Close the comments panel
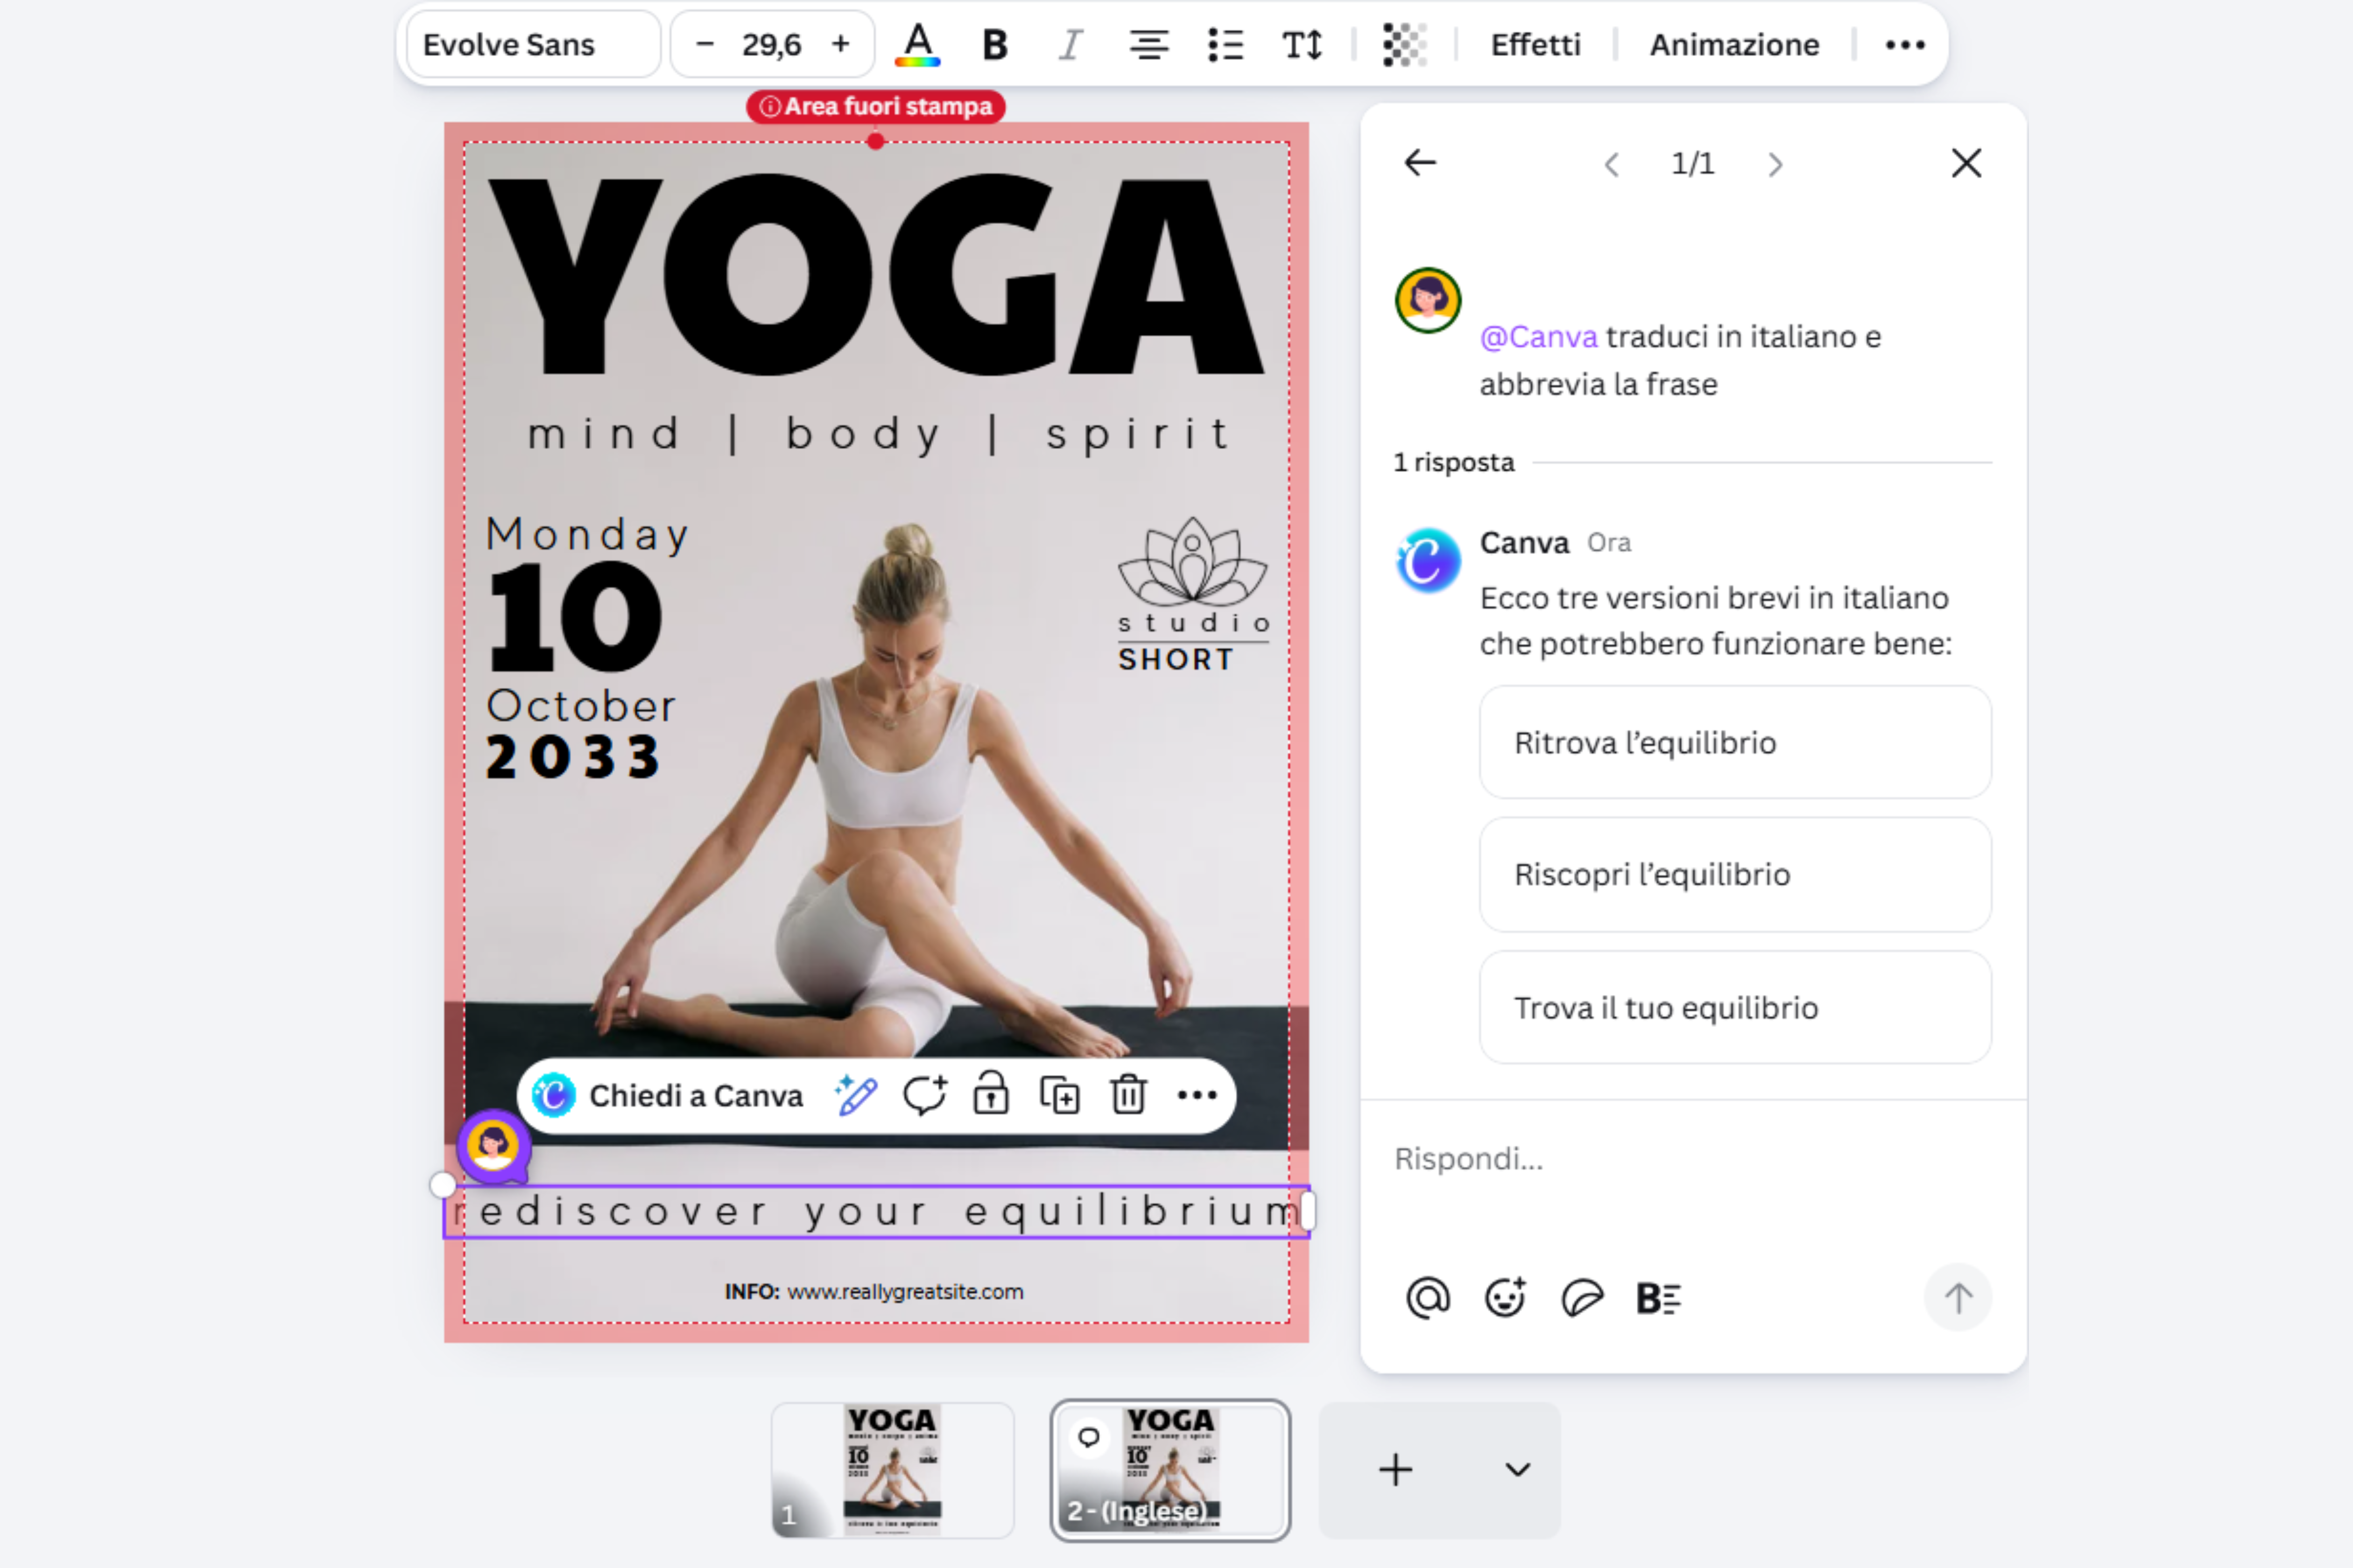 pos(1966,163)
